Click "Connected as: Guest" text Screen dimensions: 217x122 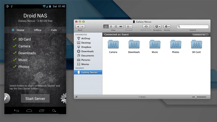pyautogui.click(x=116, y=35)
